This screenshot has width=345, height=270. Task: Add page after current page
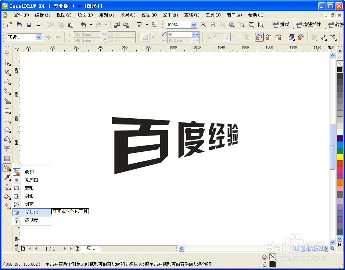[77, 249]
